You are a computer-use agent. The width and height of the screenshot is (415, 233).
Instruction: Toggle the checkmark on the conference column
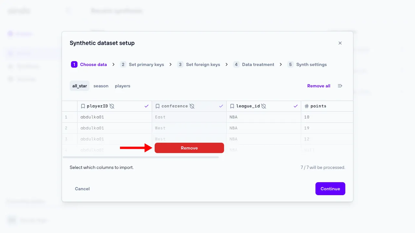tap(221, 106)
